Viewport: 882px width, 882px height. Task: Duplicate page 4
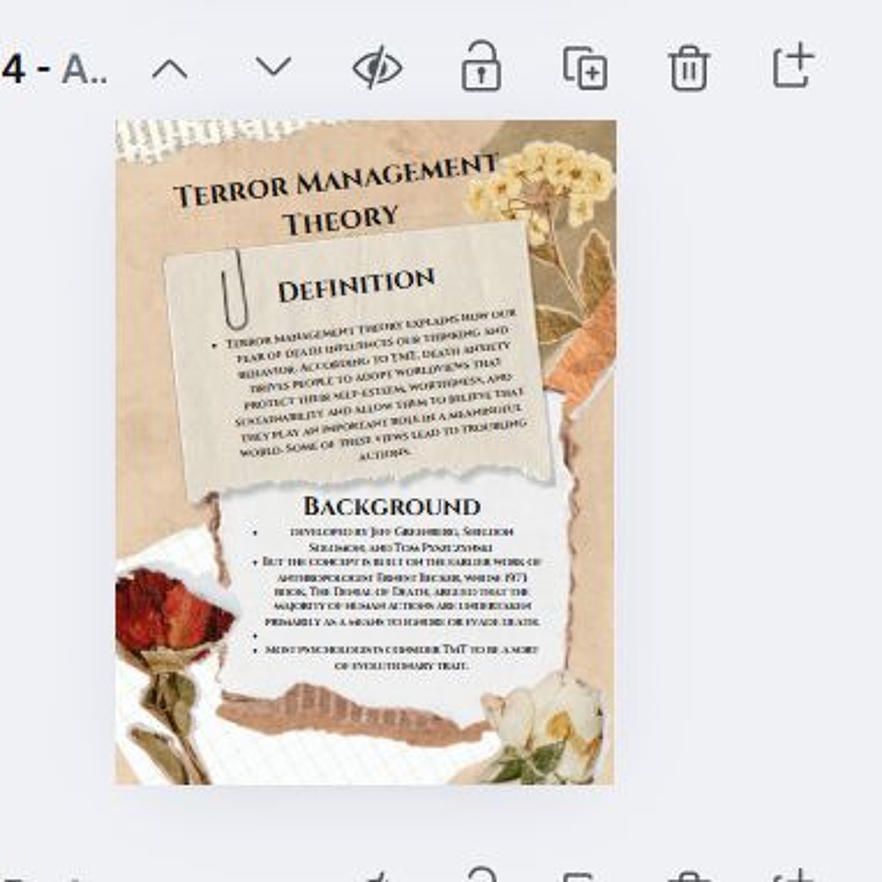(x=585, y=68)
